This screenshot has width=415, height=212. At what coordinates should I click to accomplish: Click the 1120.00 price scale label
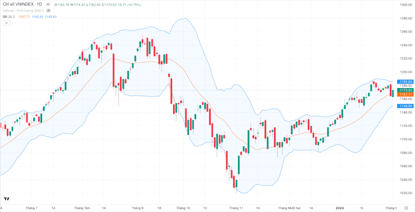[406, 126]
